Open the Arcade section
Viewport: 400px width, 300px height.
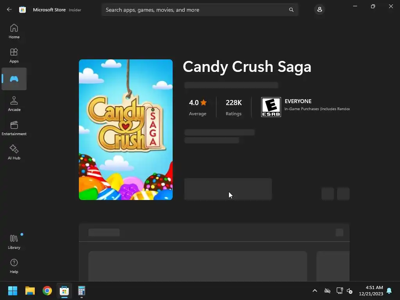(x=14, y=104)
